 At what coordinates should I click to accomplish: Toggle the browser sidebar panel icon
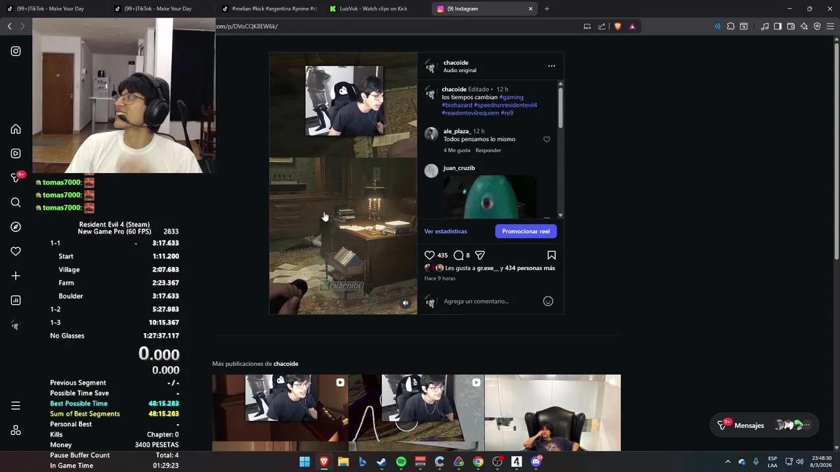pyautogui.click(x=778, y=26)
